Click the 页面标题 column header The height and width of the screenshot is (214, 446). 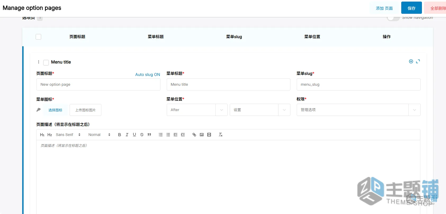point(77,37)
